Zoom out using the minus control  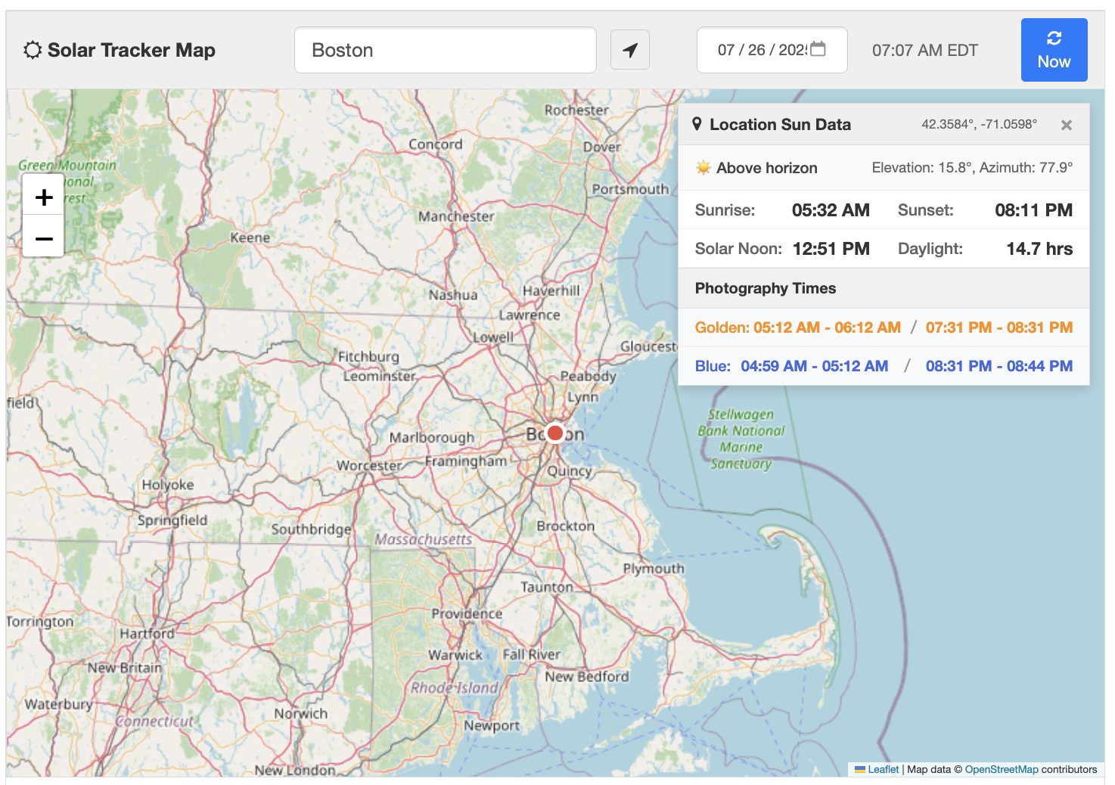point(43,237)
